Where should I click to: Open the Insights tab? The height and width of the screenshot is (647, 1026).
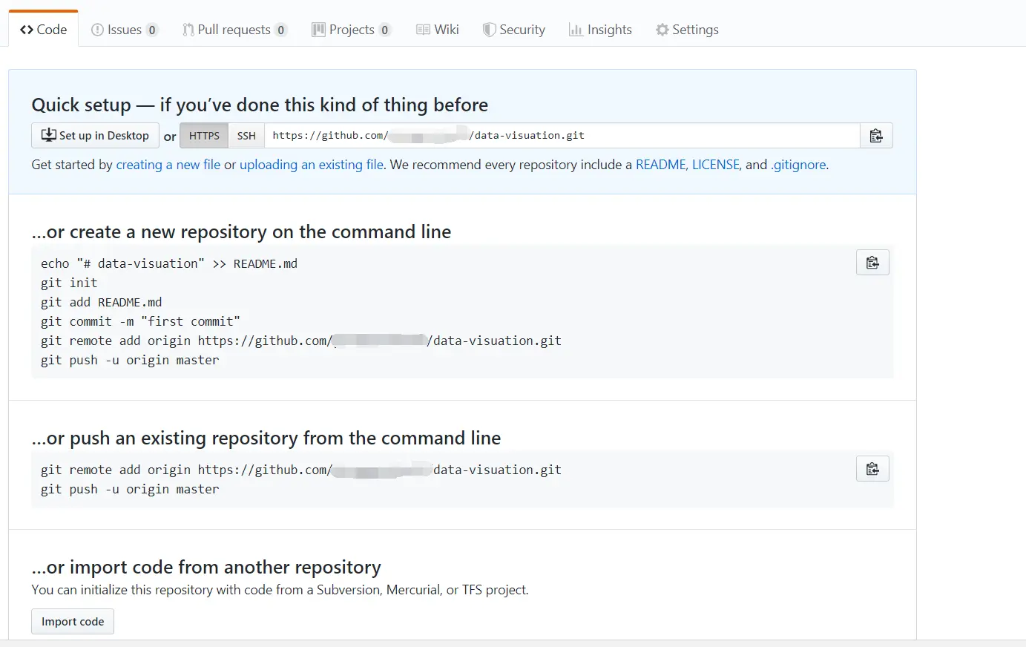click(600, 30)
